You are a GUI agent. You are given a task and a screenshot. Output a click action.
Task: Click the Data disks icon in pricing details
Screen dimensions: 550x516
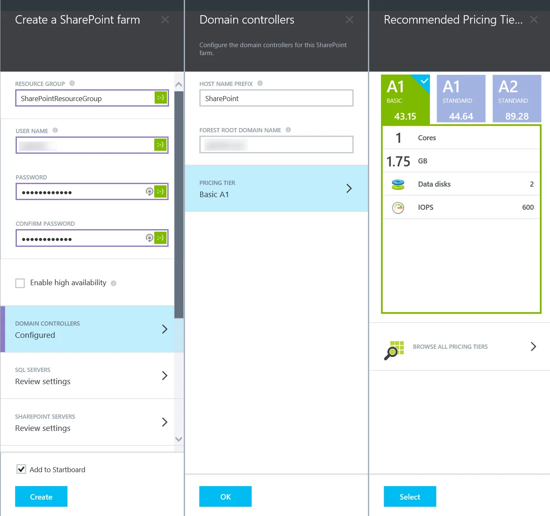click(397, 184)
